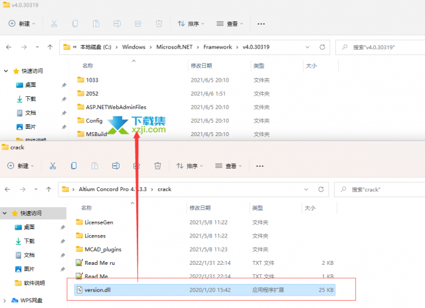This screenshot has height=308, width=425.
Task: Click the Delete trash icon in the crack window toolbar
Action: pos(158,165)
